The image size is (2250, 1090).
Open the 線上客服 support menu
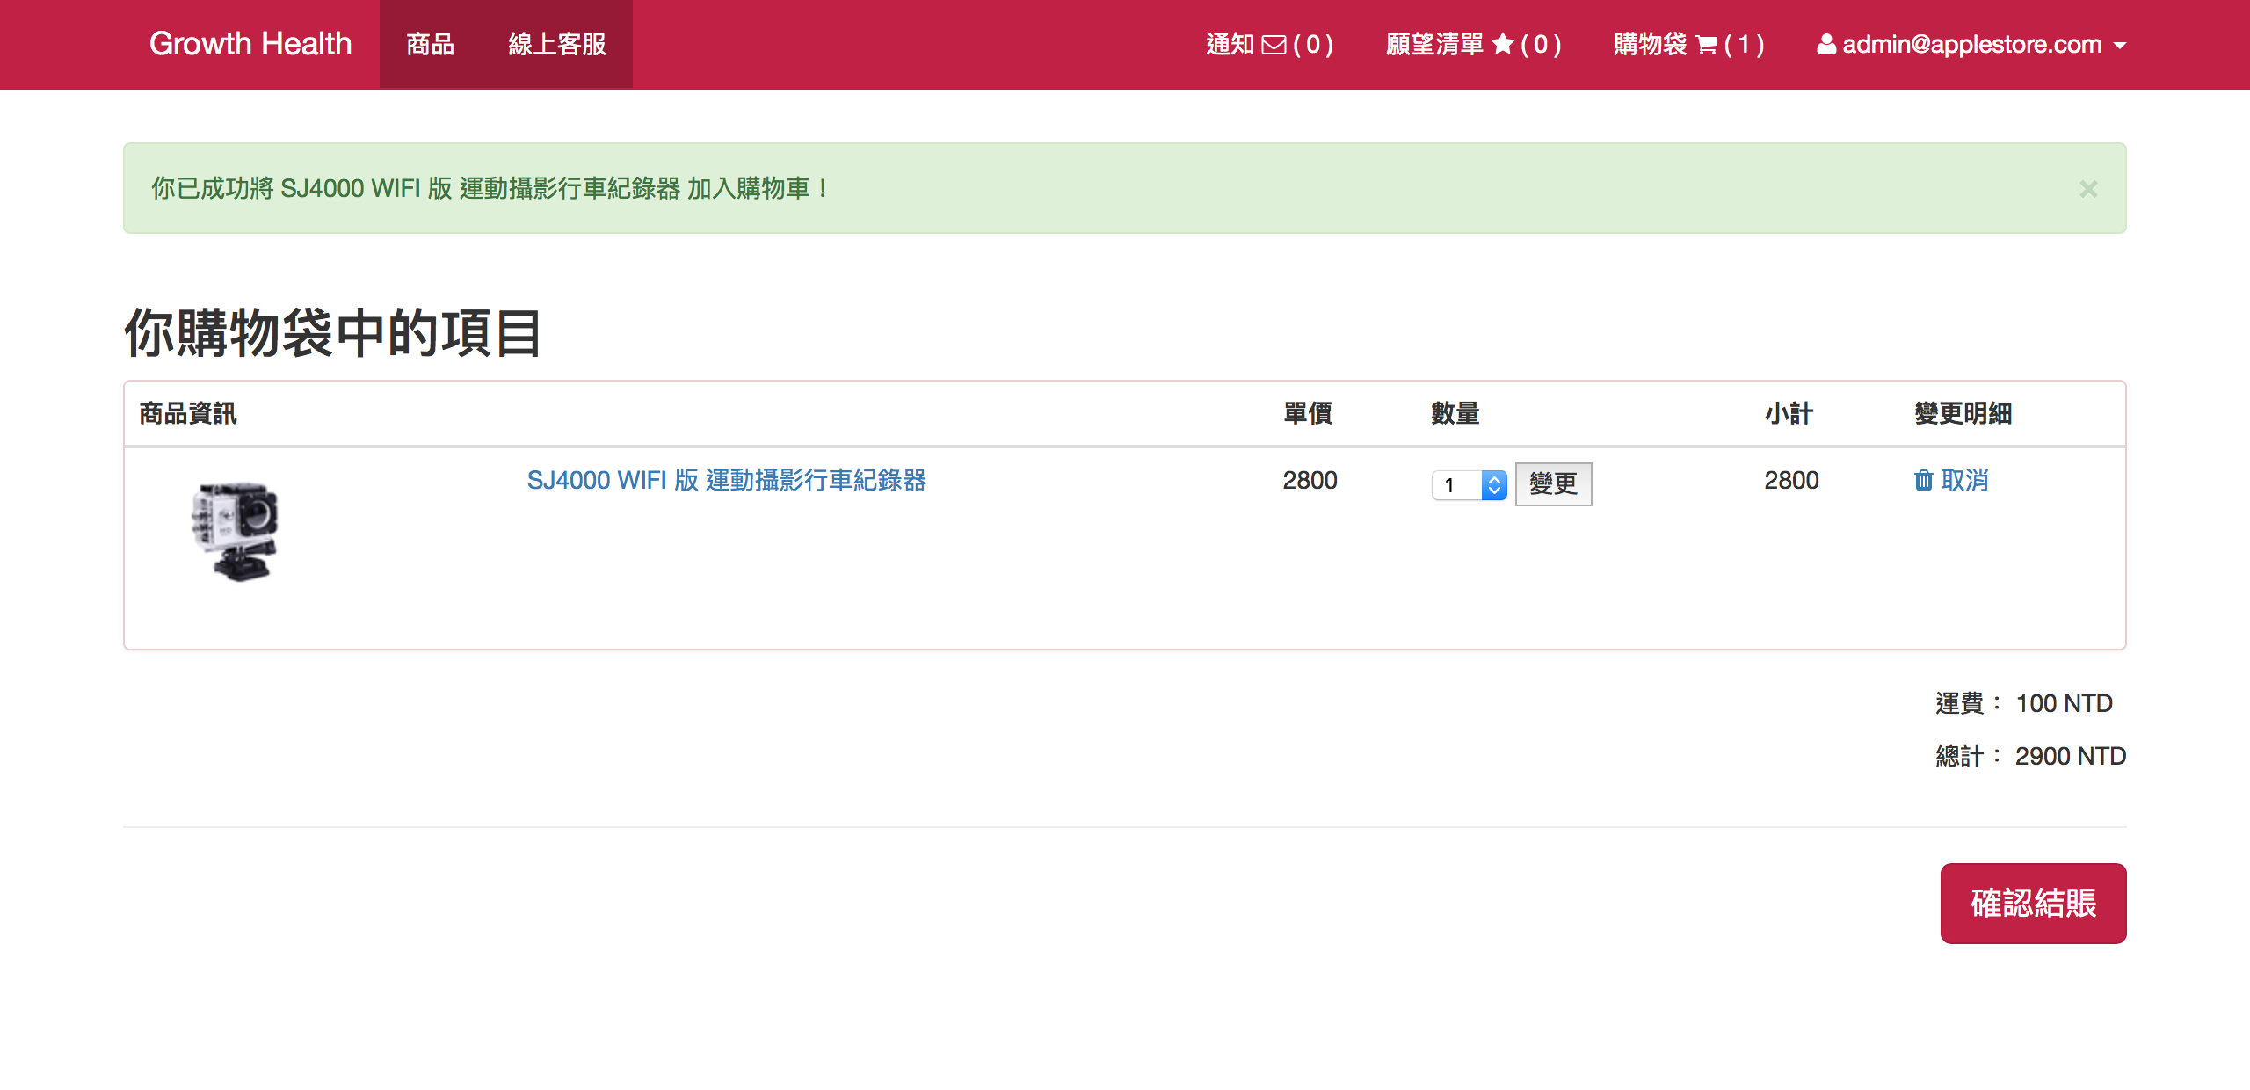pyautogui.click(x=556, y=44)
